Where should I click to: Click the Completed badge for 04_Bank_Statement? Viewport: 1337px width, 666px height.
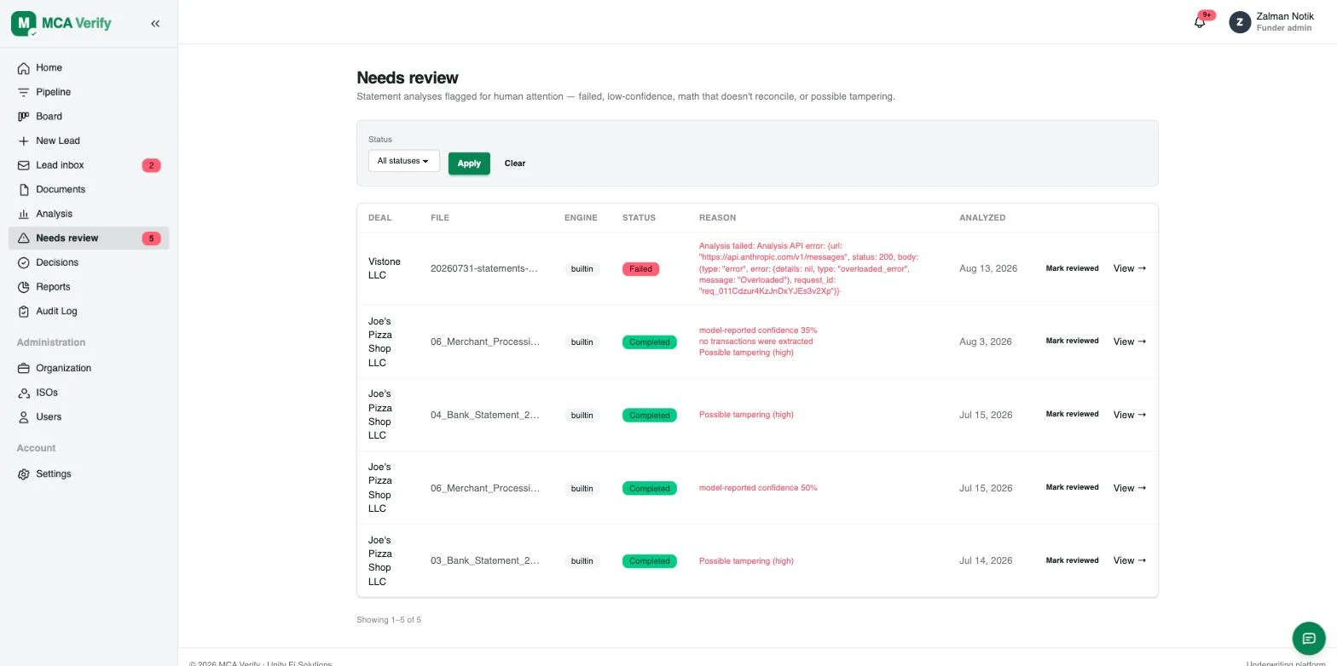(x=650, y=416)
